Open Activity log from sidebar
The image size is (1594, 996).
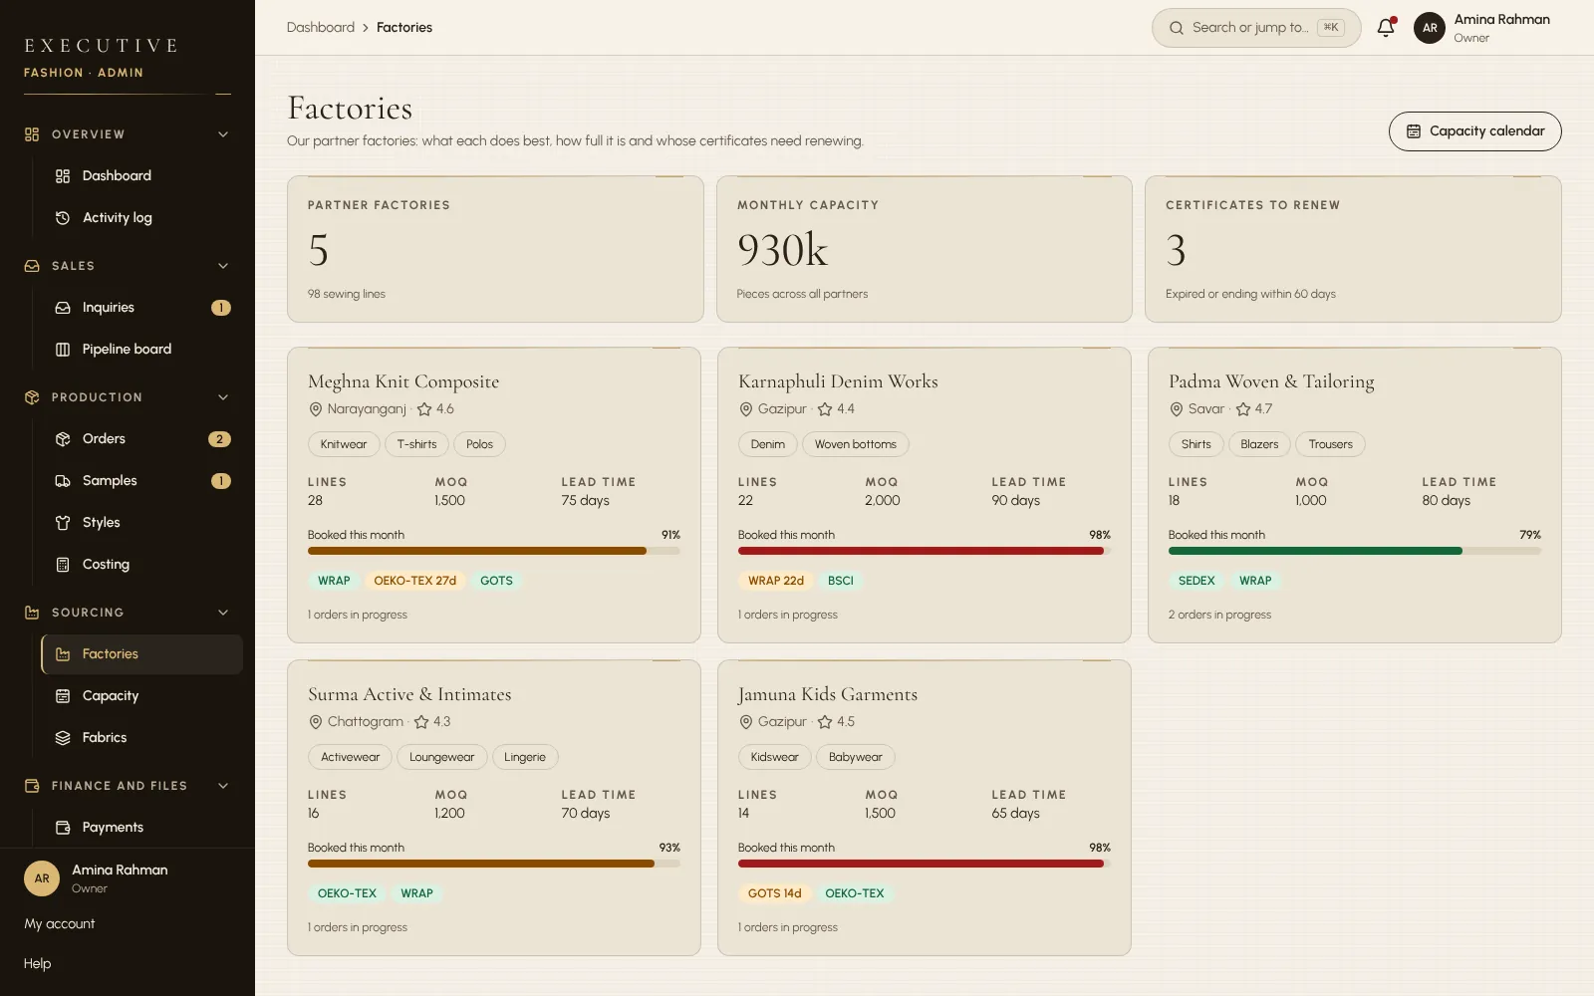[141, 218]
